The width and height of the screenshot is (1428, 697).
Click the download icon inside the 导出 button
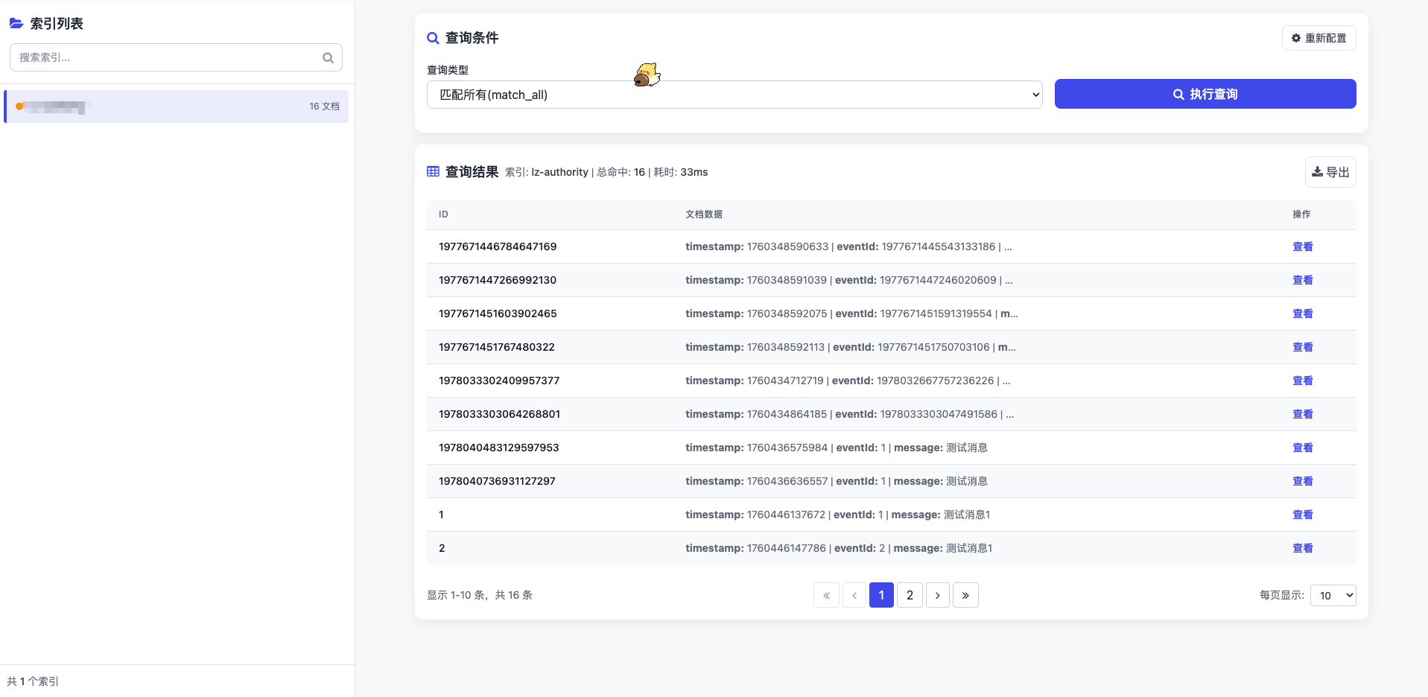(1316, 171)
